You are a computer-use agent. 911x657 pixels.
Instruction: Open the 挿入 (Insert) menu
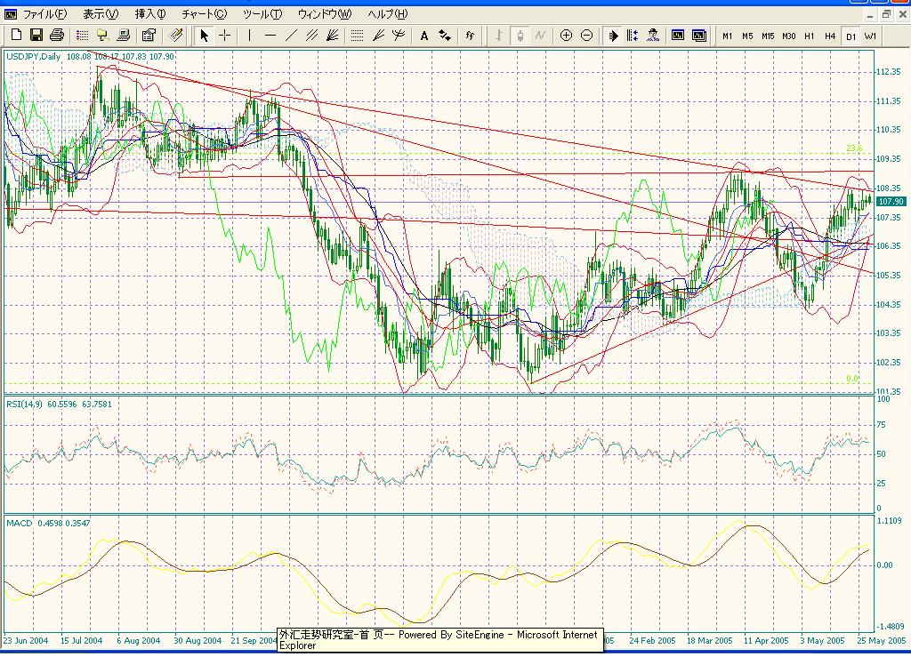[x=149, y=14]
